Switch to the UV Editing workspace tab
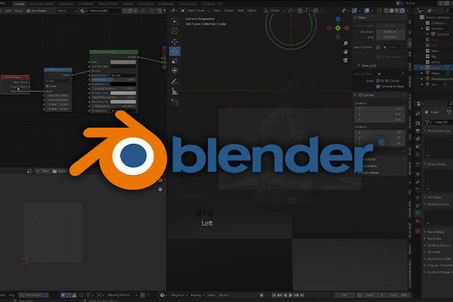 (86, 4)
